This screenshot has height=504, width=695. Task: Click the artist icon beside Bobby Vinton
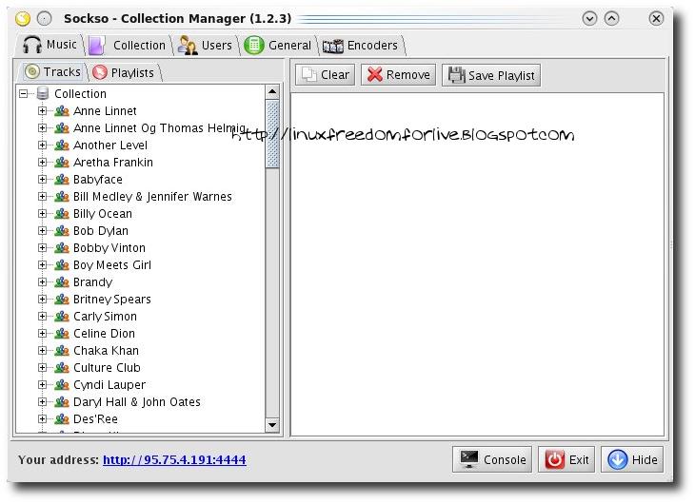point(62,248)
